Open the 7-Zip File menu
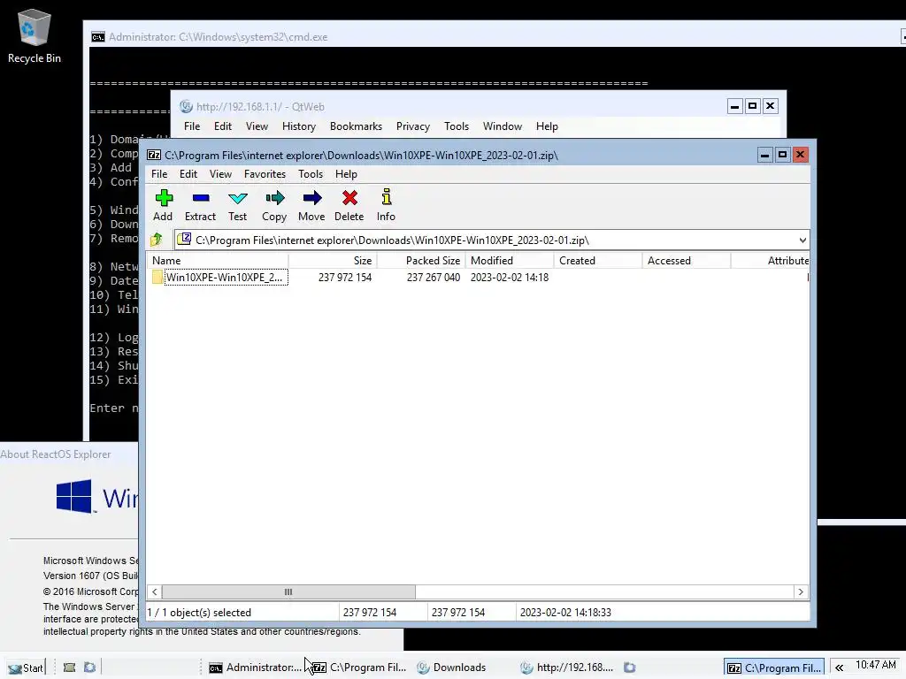Viewport: 906px width, 679px height. (159, 174)
